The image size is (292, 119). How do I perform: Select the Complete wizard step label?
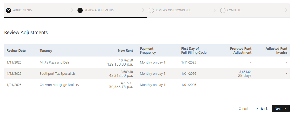pos(234,10)
